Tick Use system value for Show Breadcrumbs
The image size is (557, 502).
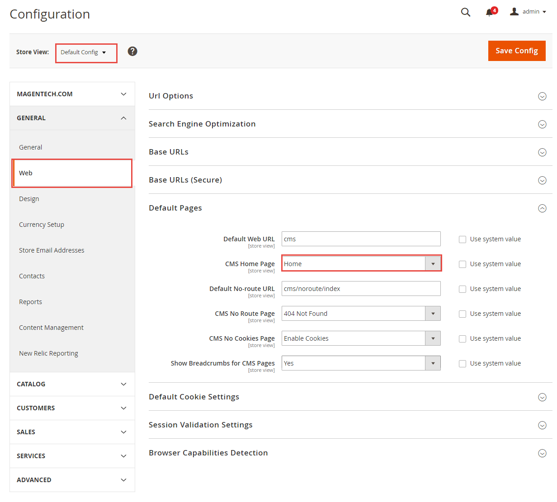click(463, 364)
